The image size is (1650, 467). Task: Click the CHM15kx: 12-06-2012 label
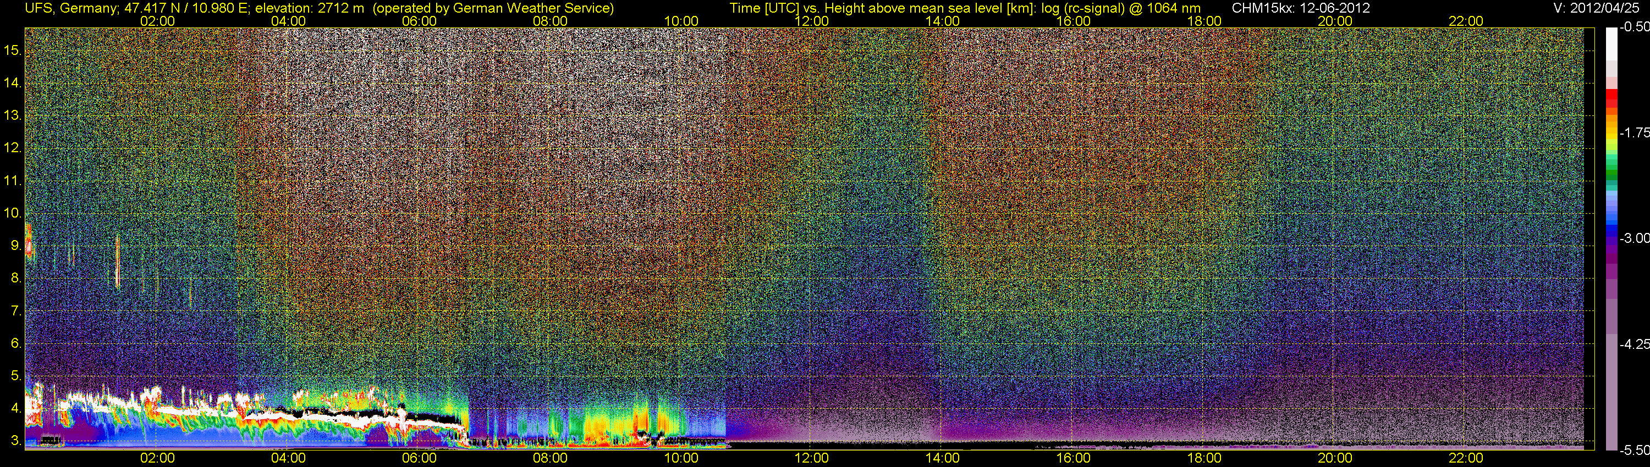(x=1300, y=8)
